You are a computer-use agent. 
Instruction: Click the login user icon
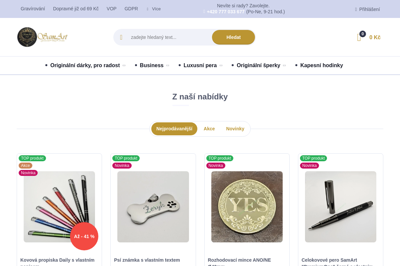(x=356, y=9)
